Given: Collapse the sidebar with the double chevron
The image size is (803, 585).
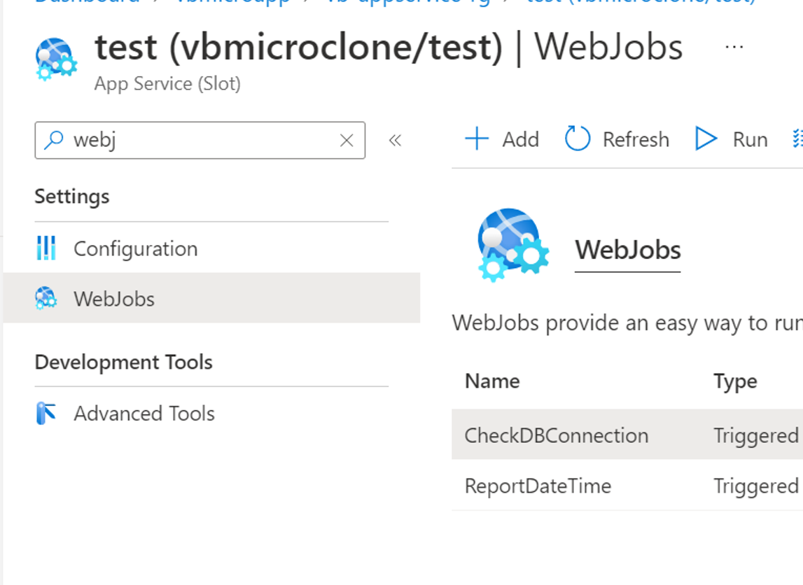Looking at the screenshot, I should coord(395,140).
